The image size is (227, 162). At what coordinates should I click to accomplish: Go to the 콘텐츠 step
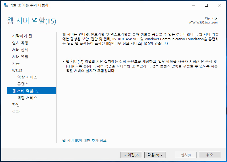coord(23,84)
